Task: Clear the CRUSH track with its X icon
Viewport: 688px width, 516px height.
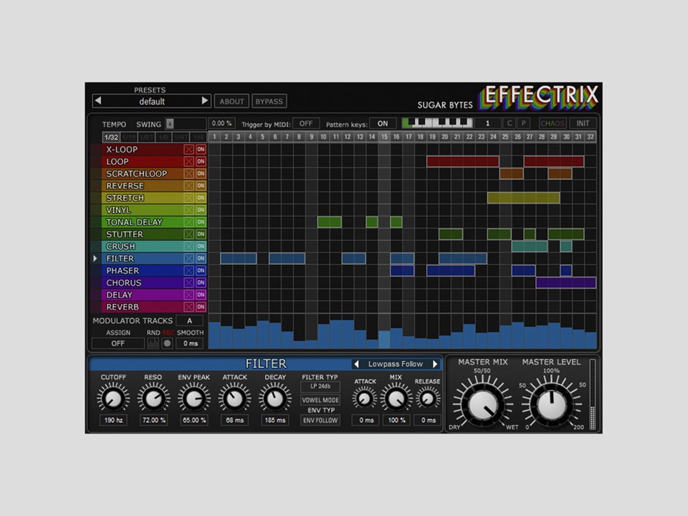Action: pos(188,247)
